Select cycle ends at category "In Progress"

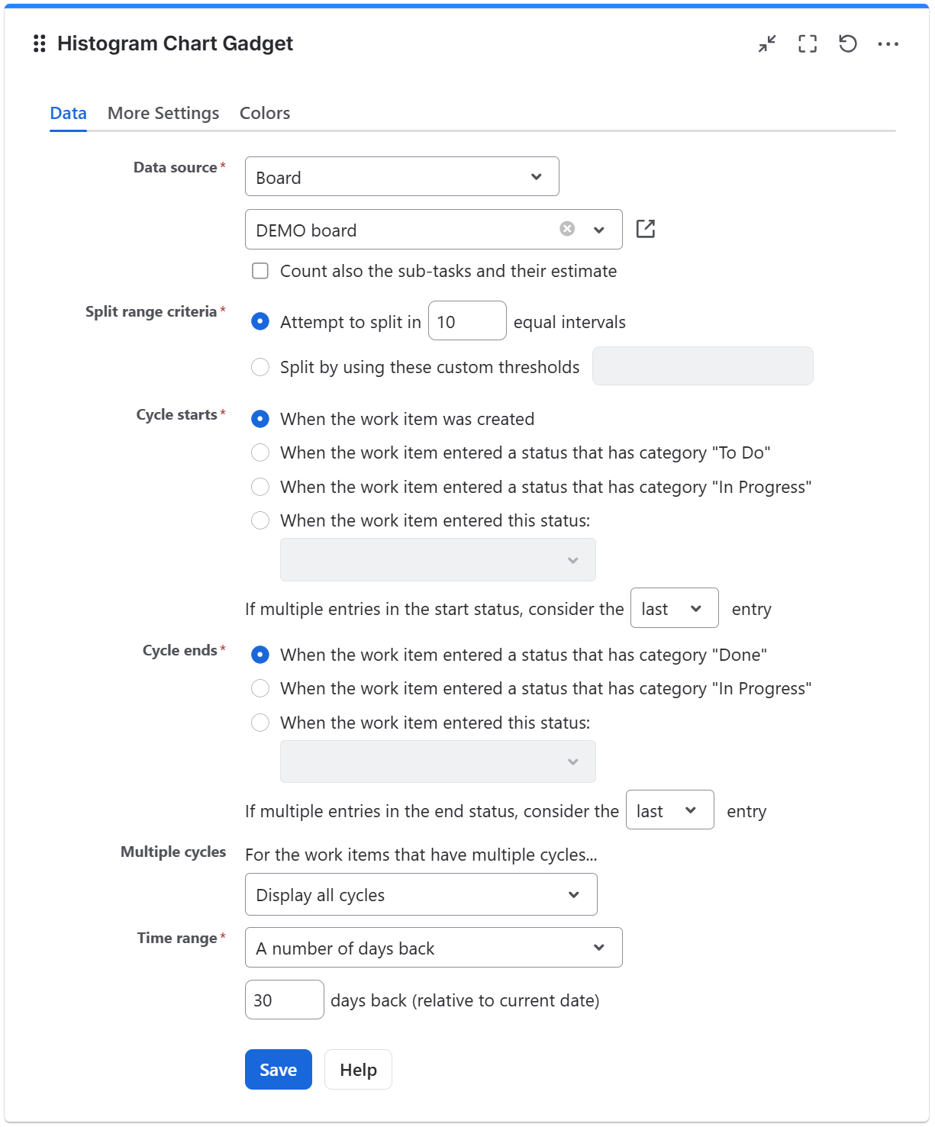pyautogui.click(x=260, y=688)
